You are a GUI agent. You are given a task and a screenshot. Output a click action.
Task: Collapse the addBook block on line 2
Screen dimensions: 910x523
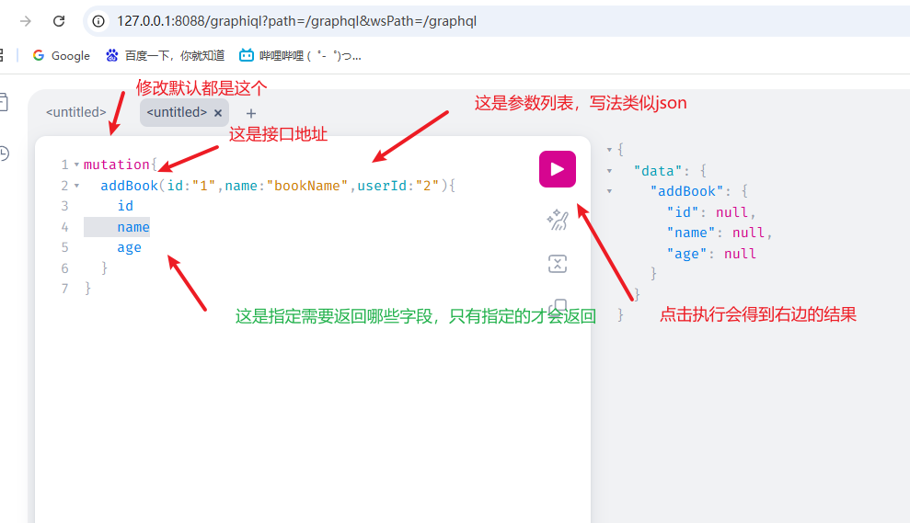(x=76, y=186)
